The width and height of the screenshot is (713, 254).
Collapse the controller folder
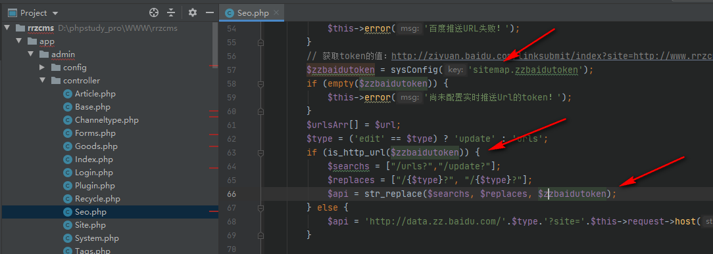(43, 81)
